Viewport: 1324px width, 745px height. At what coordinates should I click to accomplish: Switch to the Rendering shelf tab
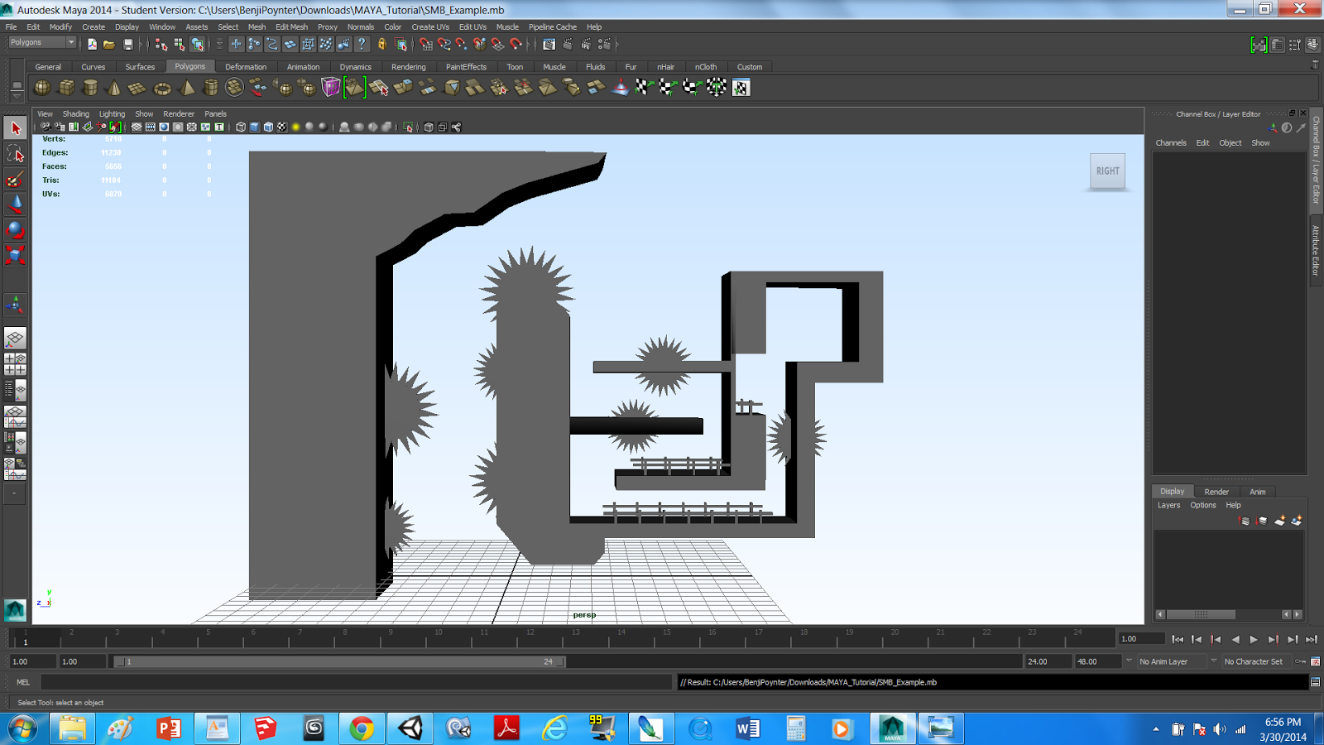point(409,66)
